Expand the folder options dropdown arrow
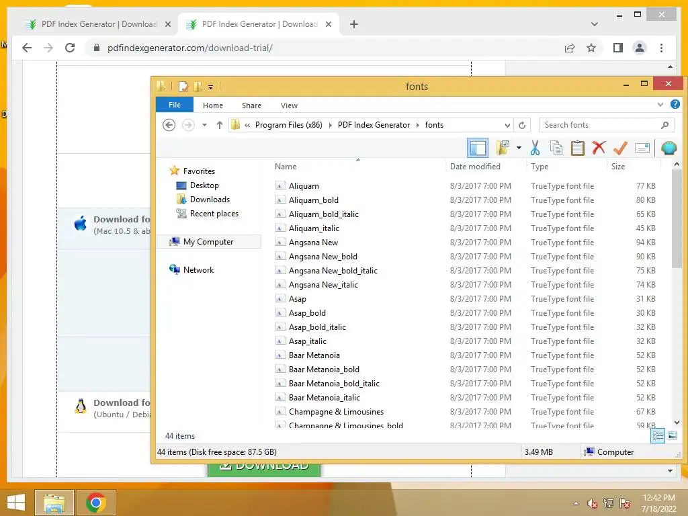Viewport: 688px width, 516px height. (x=519, y=148)
